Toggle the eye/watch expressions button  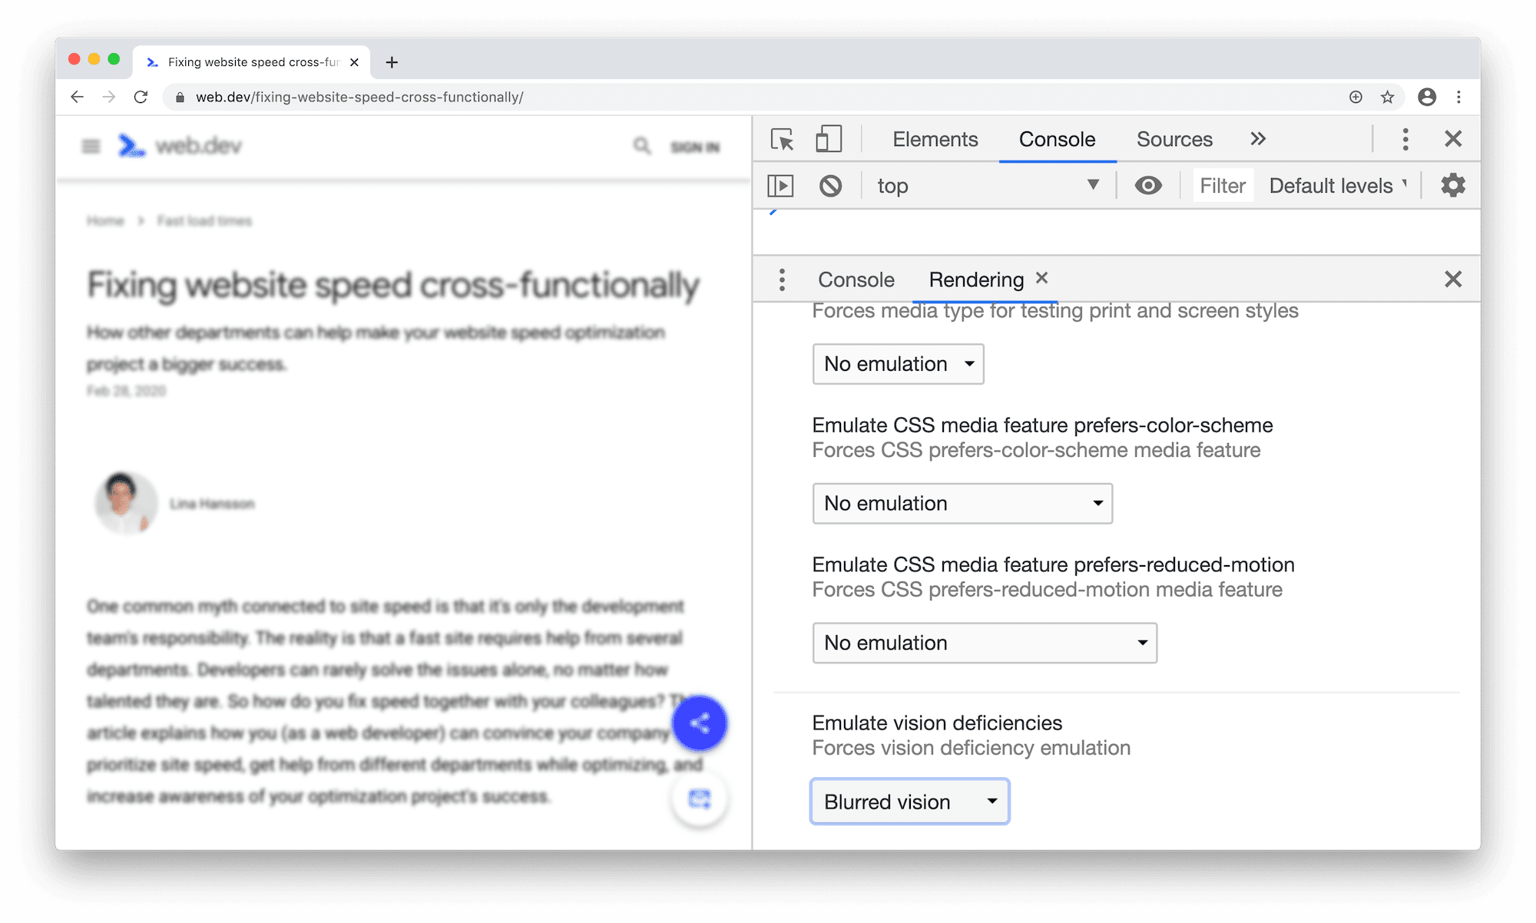(x=1149, y=186)
